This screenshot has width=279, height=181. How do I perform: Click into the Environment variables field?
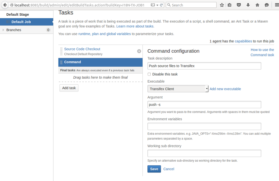click(x=204, y=126)
